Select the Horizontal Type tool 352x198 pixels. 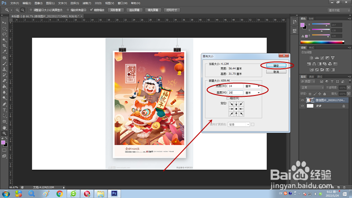pos(4,110)
